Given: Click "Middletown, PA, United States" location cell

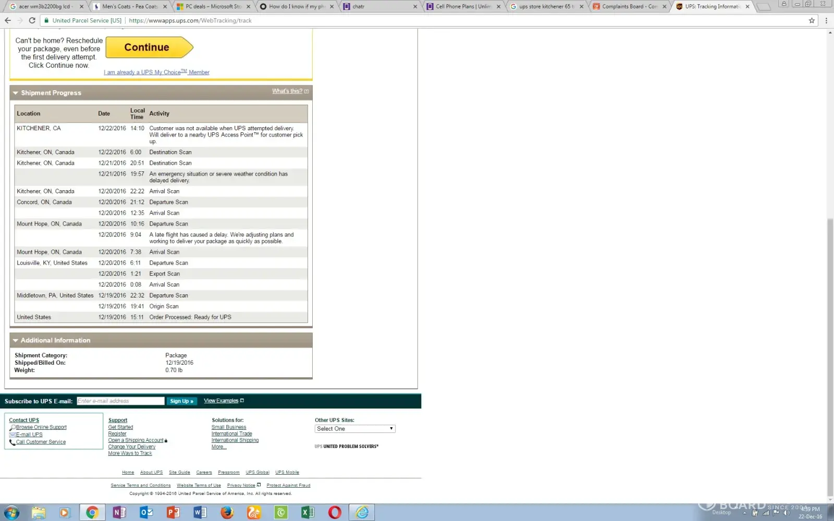Looking at the screenshot, I should click(x=55, y=295).
